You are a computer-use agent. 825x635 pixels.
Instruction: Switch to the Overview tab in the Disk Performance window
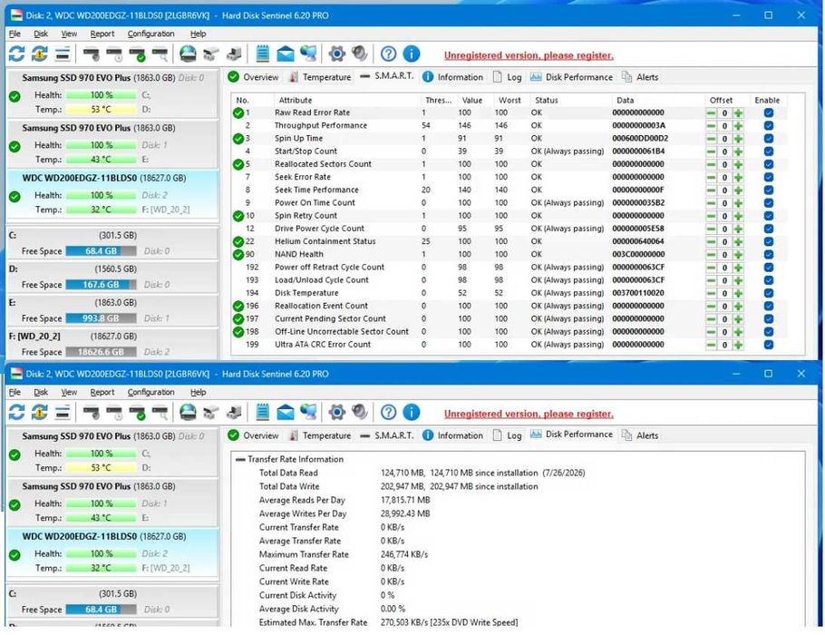click(253, 435)
